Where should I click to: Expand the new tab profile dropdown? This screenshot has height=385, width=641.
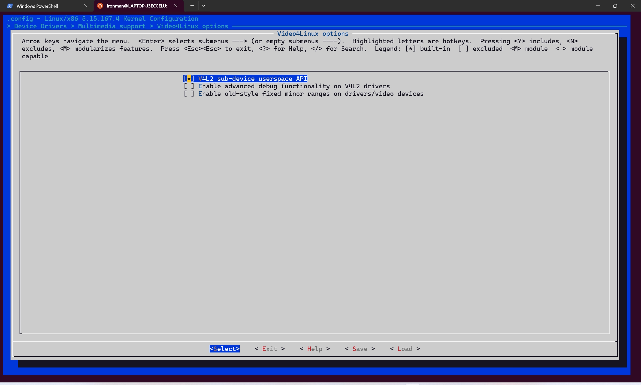click(x=204, y=6)
